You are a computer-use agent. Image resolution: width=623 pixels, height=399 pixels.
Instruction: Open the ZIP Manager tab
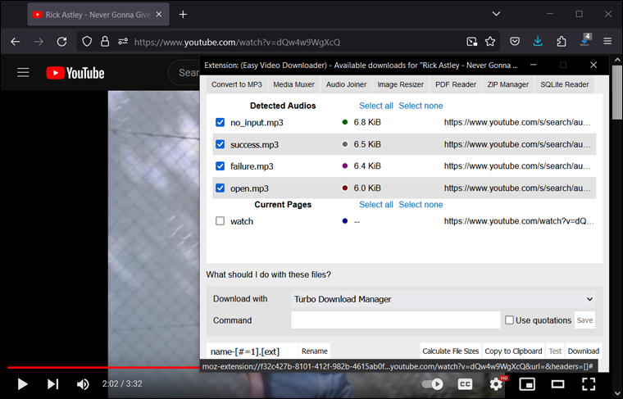pyautogui.click(x=508, y=84)
